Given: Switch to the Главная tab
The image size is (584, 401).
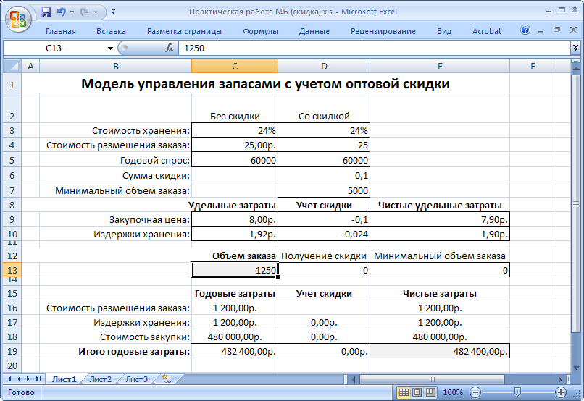Looking at the screenshot, I should pyautogui.click(x=61, y=31).
